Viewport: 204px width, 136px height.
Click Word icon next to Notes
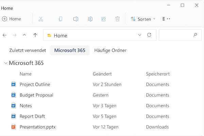pyautogui.click(x=14, y=105)
